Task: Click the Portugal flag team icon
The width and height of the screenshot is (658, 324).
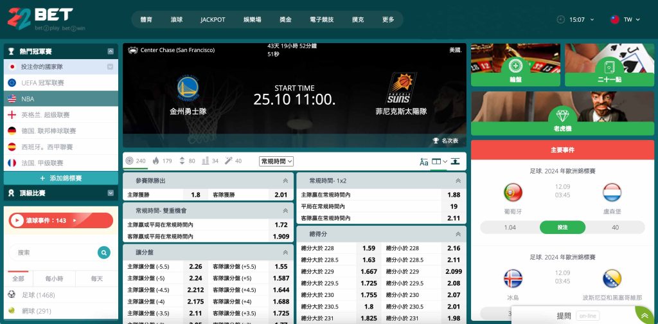Action: point(513,193)
